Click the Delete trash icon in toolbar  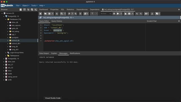coord(80,14)
